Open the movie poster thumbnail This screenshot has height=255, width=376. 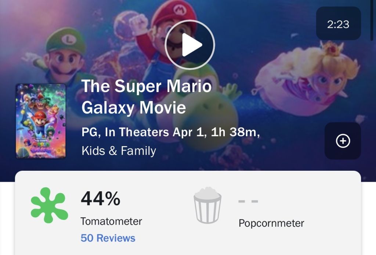[x=41, y=121]
